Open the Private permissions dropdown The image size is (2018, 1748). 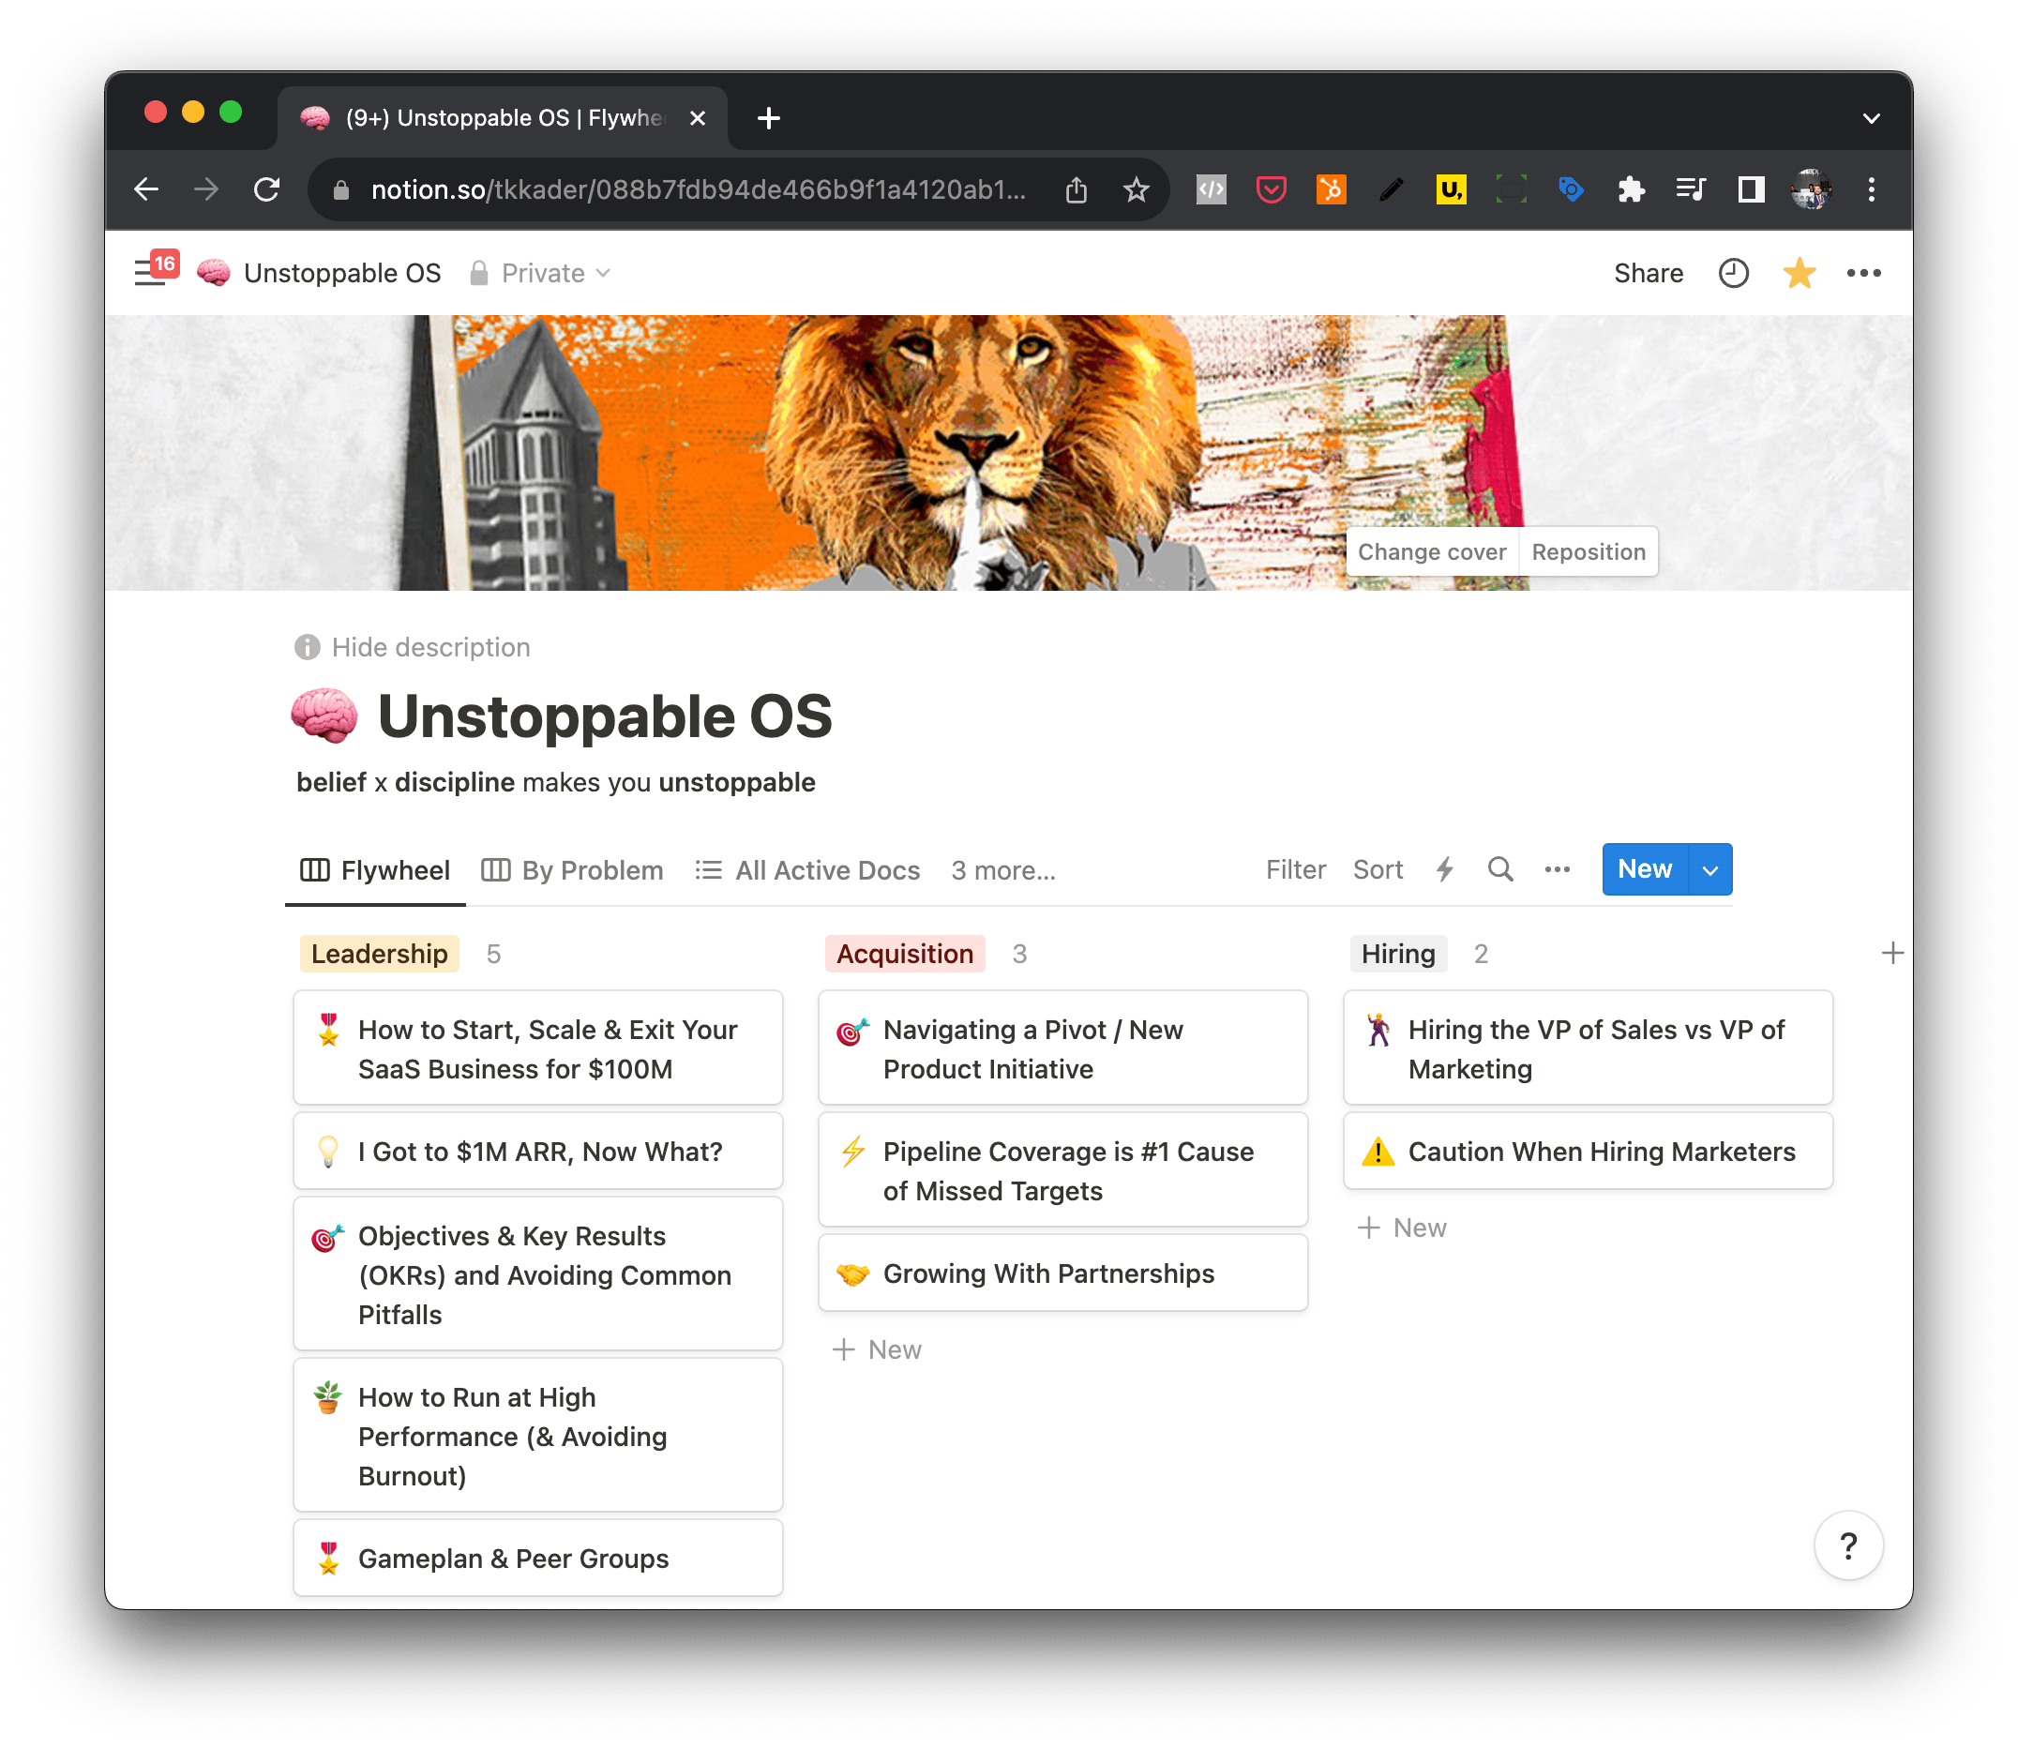pos(540,273)
